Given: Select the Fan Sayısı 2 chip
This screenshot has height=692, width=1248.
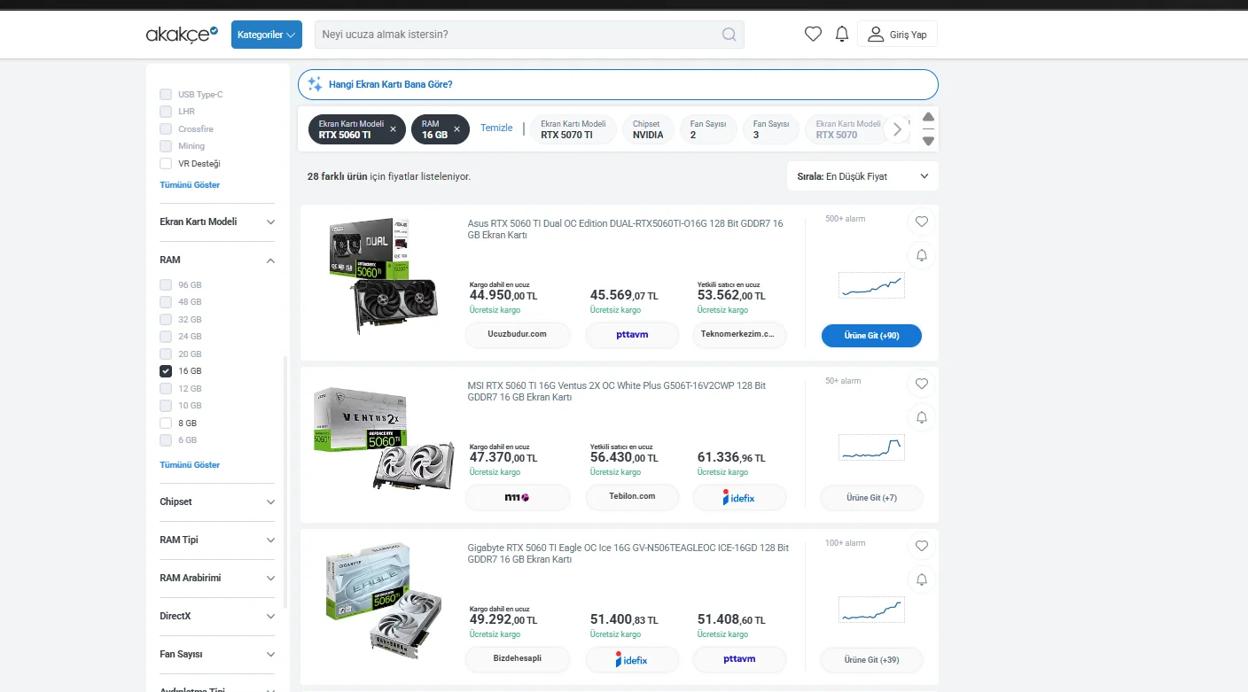Looking at the screenshot, I should tap(707, 129).
